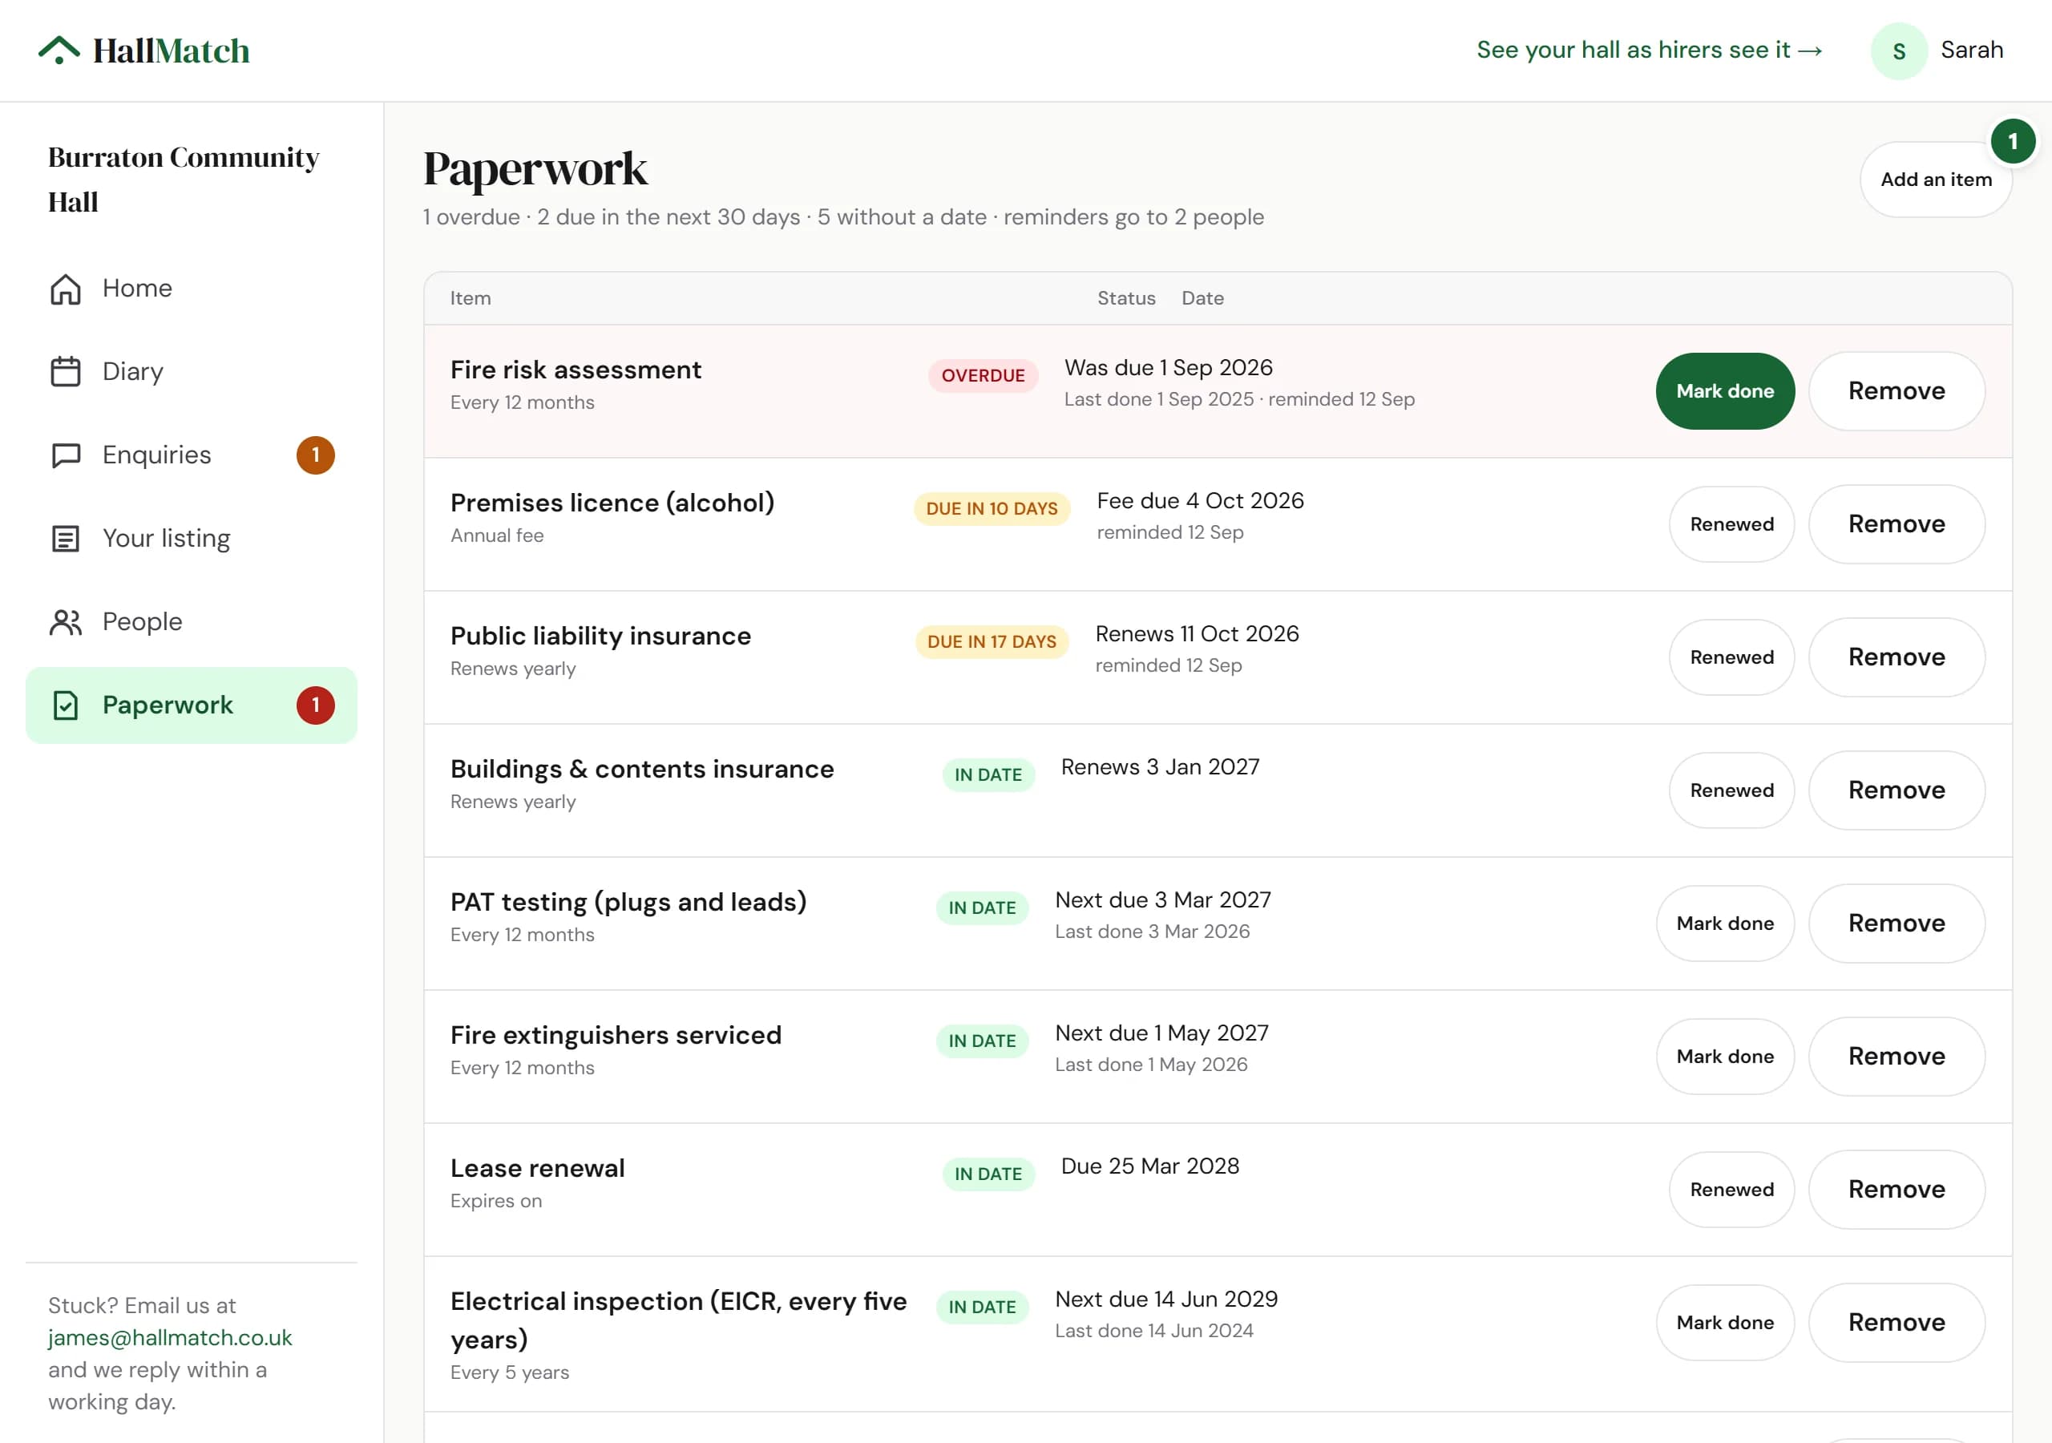Click the james@hallmatch.co.uk email link
Image resolution: width=2052 pixels, height=1443 pixels.
(x=170, y=1337)
